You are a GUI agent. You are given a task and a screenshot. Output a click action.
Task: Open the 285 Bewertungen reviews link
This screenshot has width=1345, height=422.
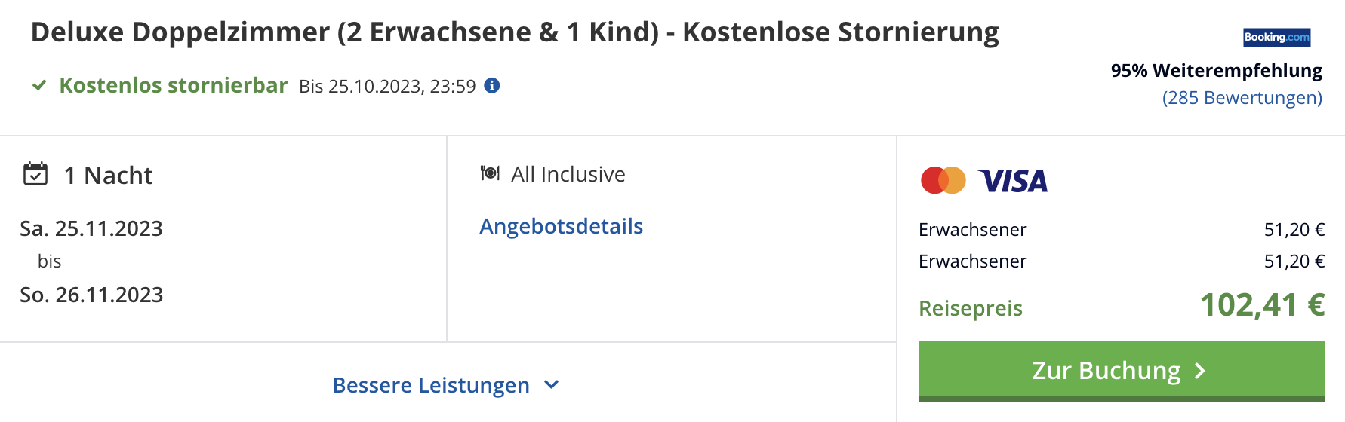click(1242, 98)
